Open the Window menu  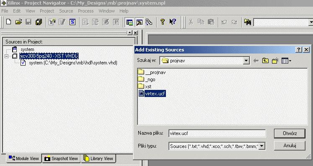point(106,11)
